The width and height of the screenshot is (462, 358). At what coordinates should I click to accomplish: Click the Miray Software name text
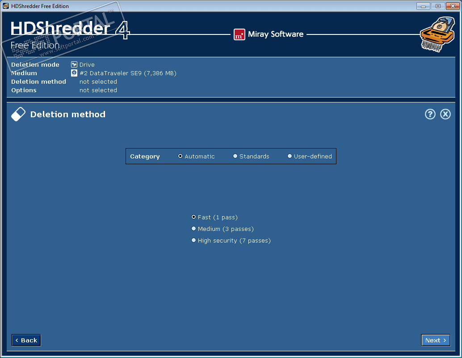[x=276, y=34]
